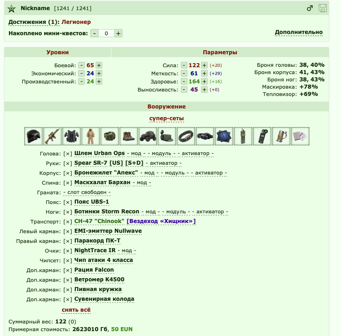Remove Пояс UBS-1 using its [×] mark
The width and height of the screenshot is (341, 336).
coord(68,202)
